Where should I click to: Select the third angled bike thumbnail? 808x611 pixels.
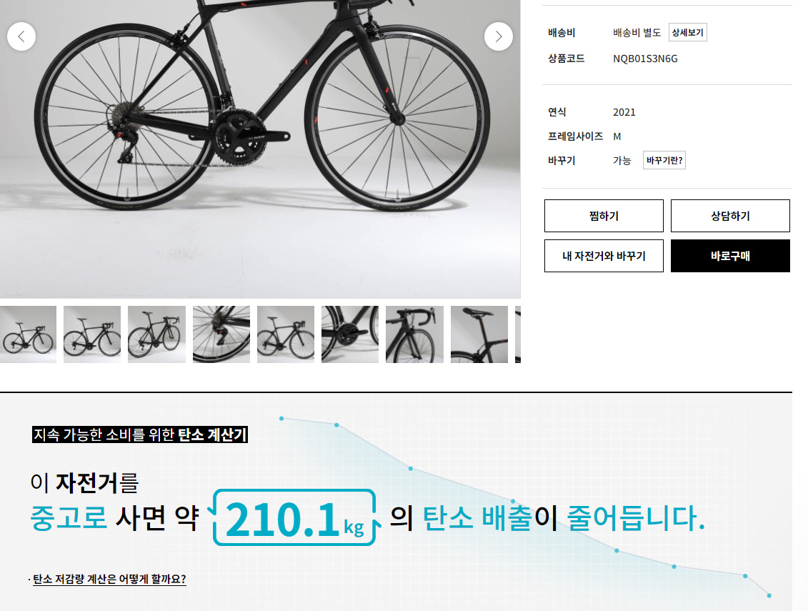(x=156, y=334)
